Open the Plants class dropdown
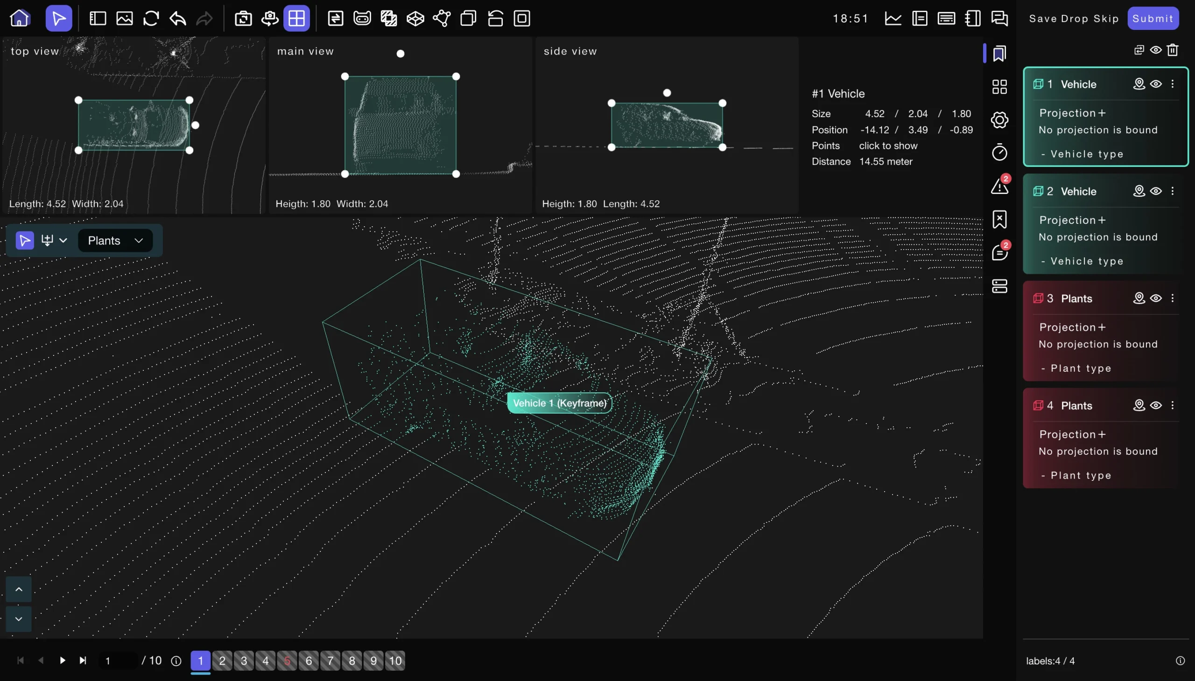Screen dimensions: 1195x681 point(115,240)
